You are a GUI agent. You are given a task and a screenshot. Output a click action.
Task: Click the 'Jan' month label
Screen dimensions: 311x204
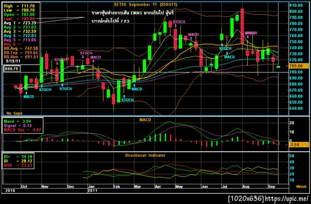[x=91, y=186]
